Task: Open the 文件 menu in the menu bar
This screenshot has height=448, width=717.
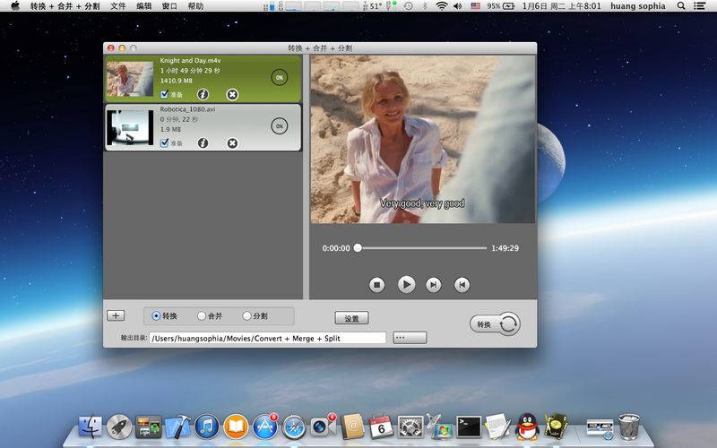Action: pos(118,5)
